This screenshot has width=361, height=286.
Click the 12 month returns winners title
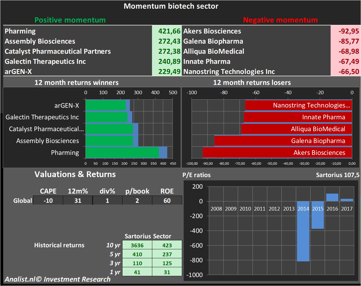coord(76,82)
